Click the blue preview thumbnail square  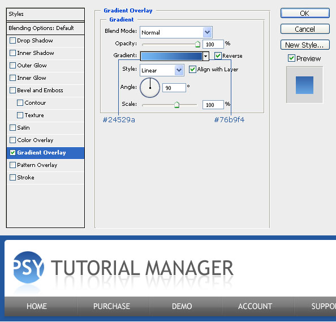304,85
